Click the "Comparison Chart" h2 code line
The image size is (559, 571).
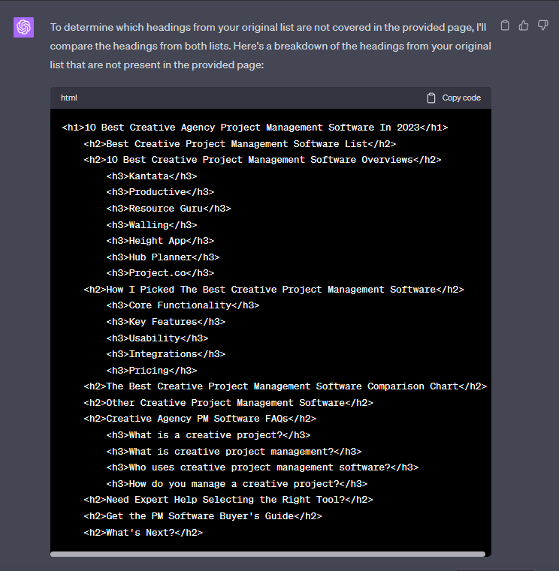pos(285,386)
